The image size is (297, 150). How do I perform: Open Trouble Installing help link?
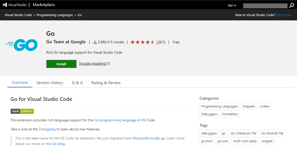(x=93, y=63)
